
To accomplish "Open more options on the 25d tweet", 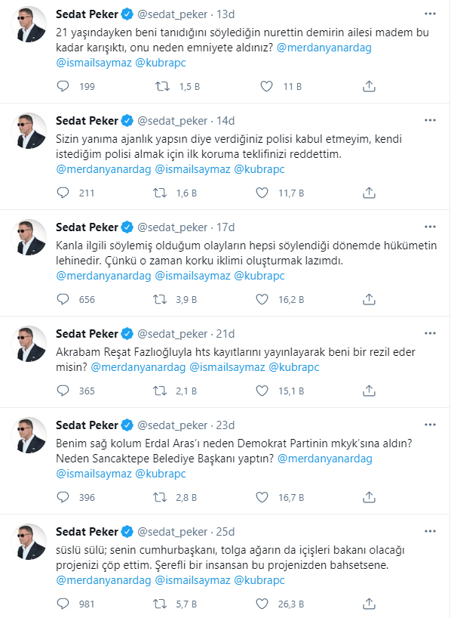I will point(430,530).
